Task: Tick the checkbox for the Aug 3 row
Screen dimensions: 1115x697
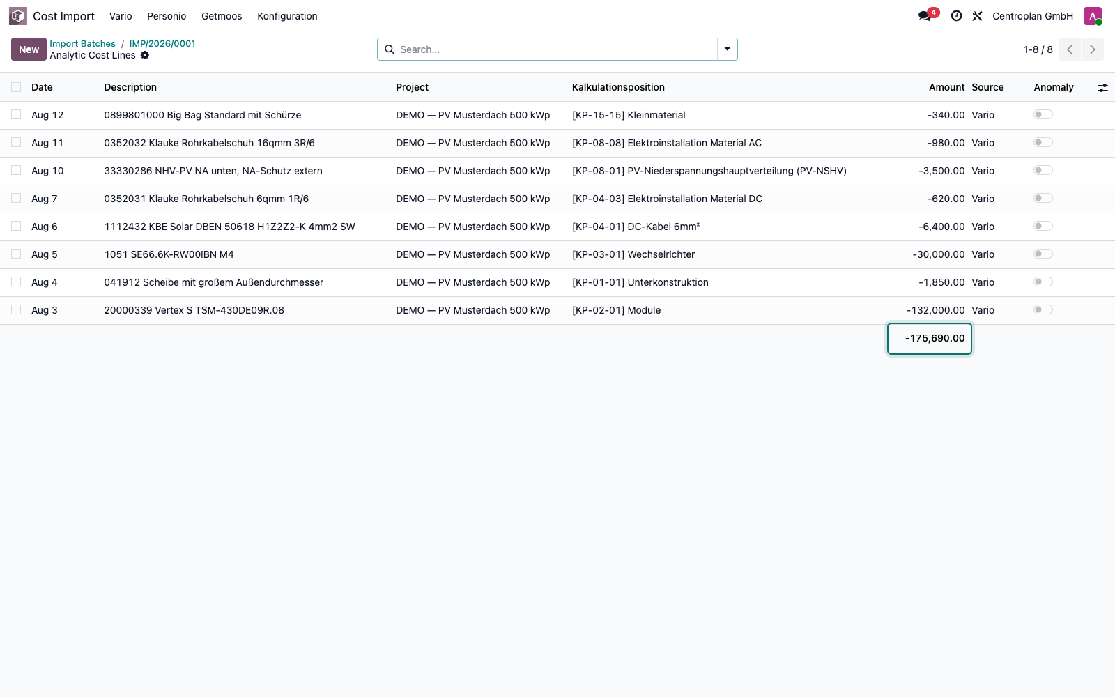Action: [16, 310]
